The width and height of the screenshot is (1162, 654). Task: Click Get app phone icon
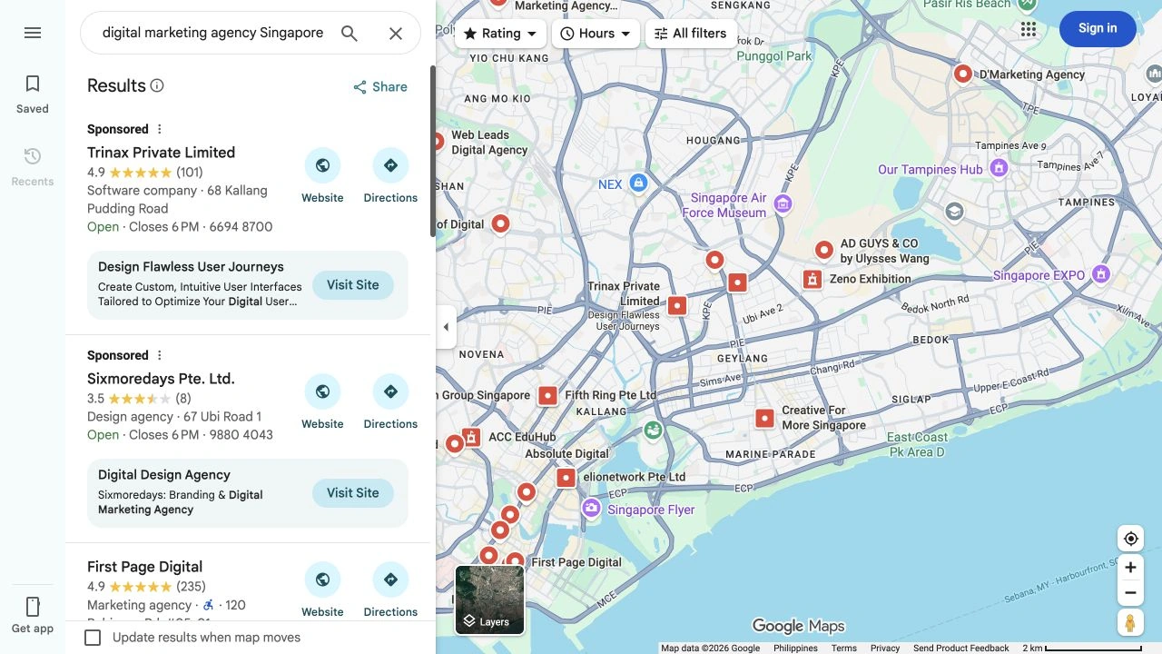[x=33, y=607]
